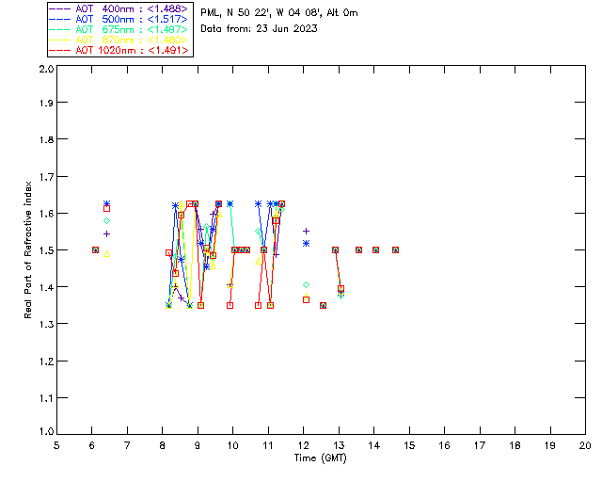Click the legend entry AOT 675nm <1.497>

120,29
